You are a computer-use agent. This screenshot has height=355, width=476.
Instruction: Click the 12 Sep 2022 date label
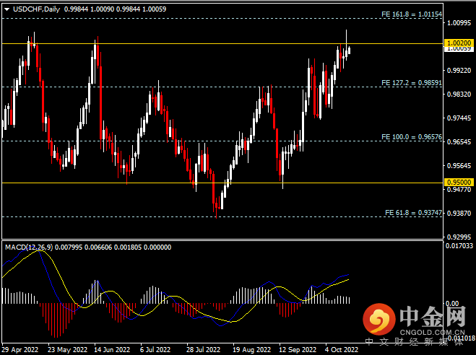(x=298, y=350)
